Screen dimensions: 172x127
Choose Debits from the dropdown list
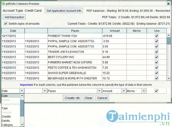tap(6, 121)
